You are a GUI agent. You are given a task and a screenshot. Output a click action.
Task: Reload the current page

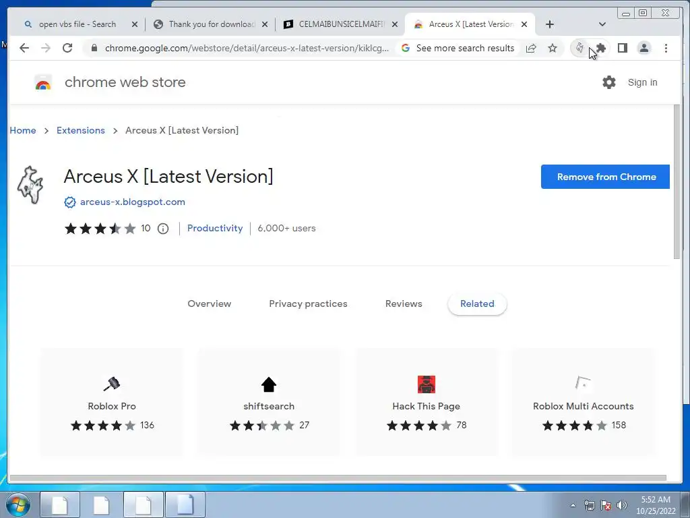[x=67, y=48]
